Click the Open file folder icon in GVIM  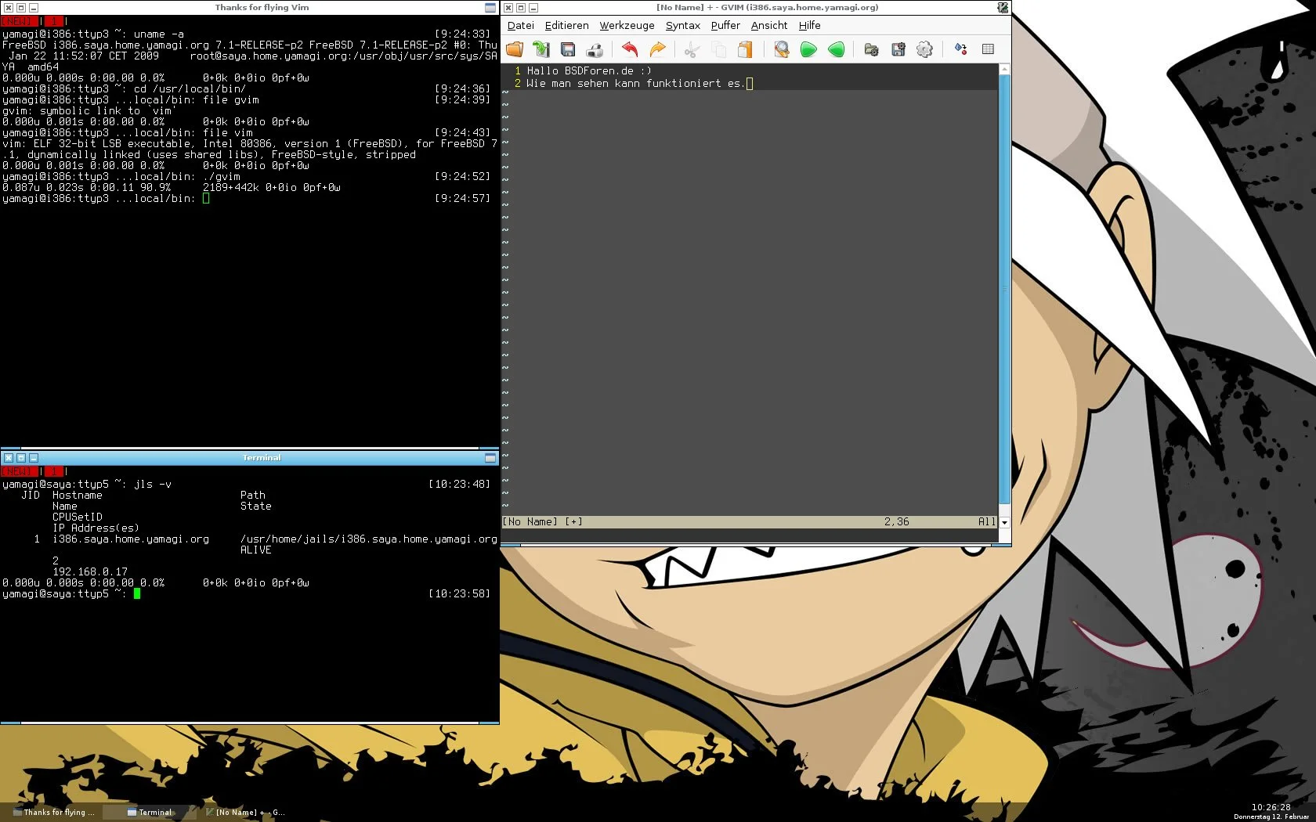click(x=515, y=49)
